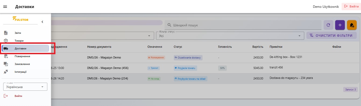The image size is (361, 106).
Task: Click the Повернення returns icon
Action: pos(6,56)
